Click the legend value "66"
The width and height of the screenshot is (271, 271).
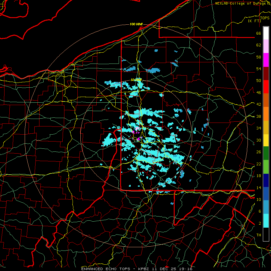(259, 33)
